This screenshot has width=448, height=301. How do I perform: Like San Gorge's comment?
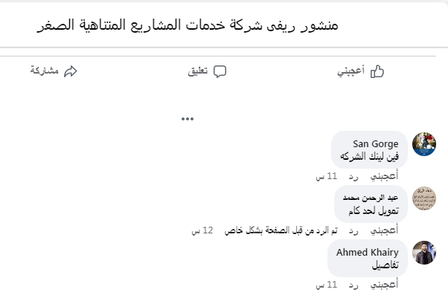coord(385,176)
